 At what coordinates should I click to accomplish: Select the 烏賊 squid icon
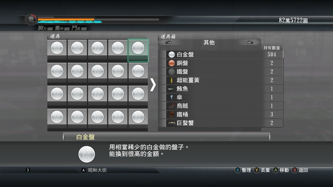click(172, 106)
